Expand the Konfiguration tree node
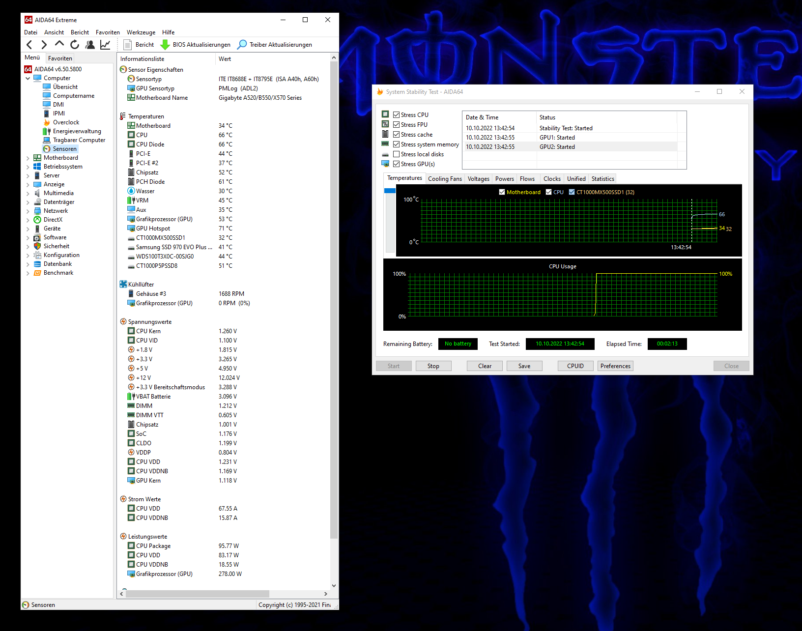Viewport: 802px width, 631px height. click(28, 255)
